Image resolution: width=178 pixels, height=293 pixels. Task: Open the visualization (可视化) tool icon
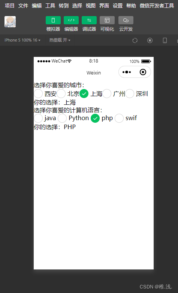click(x=107, y=20)
